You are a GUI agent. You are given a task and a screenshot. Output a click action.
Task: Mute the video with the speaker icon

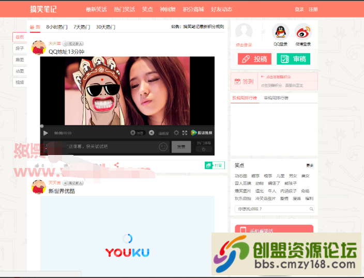[151, 133]
